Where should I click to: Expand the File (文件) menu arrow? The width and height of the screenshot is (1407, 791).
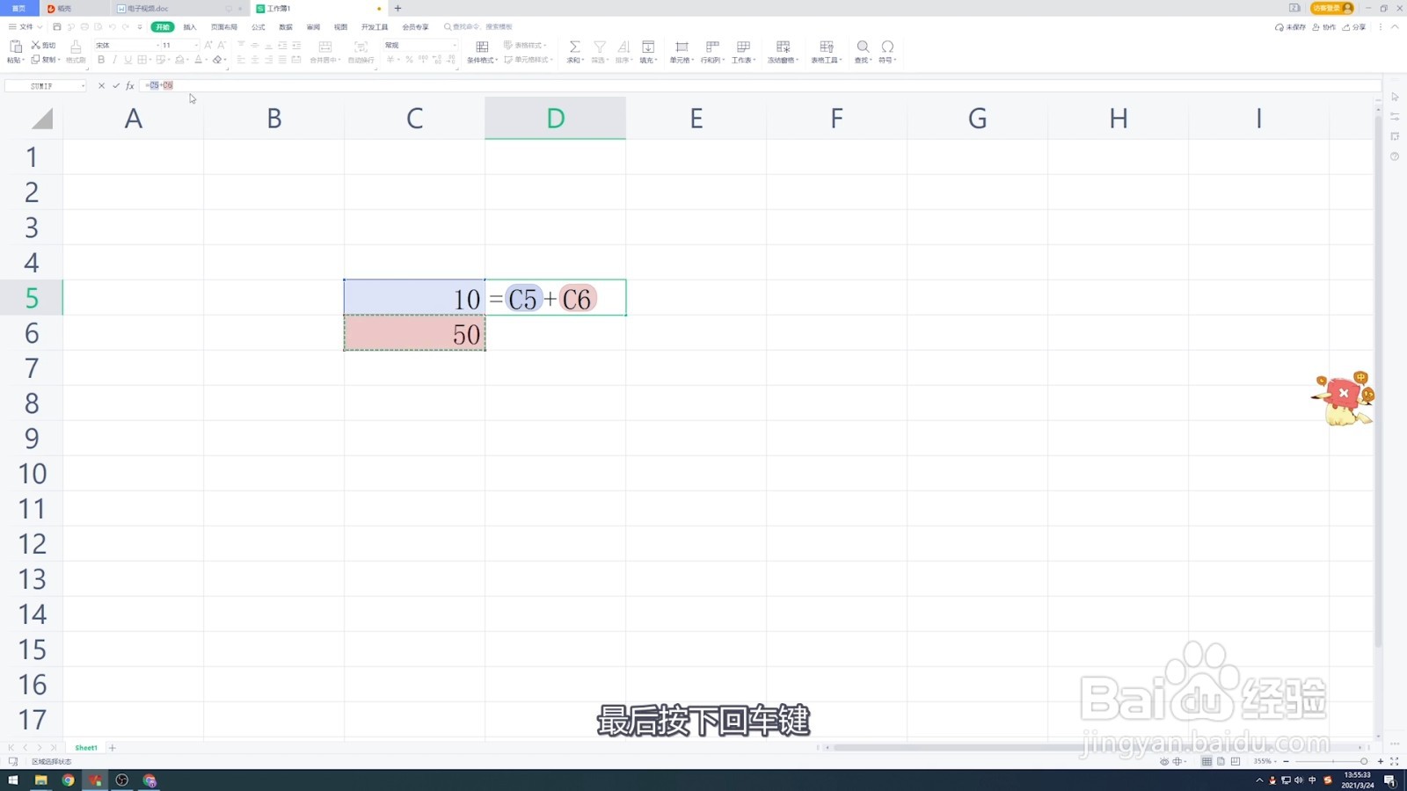click(40, 27)
